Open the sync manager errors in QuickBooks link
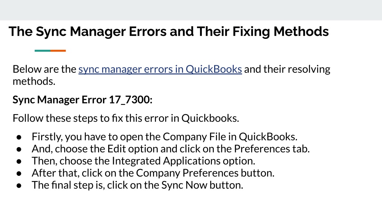The height and width of the screenshot is (215, 382). [160, 69]
